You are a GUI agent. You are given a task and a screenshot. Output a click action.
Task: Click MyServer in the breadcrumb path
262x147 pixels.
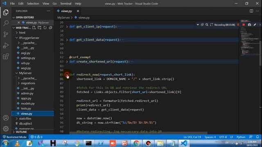pos(63,18)
